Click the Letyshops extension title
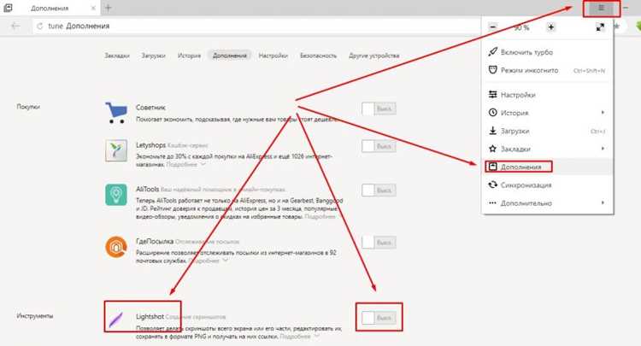 (150, 145)
